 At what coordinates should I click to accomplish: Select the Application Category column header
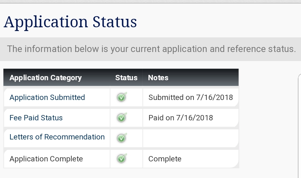point(46,78)
